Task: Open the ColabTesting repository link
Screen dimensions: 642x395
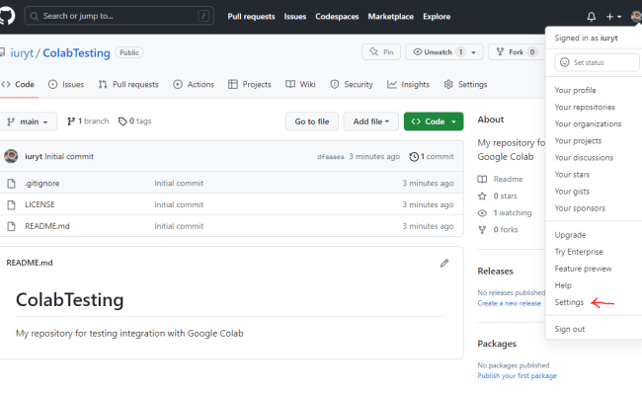Action: coord(76,53)
